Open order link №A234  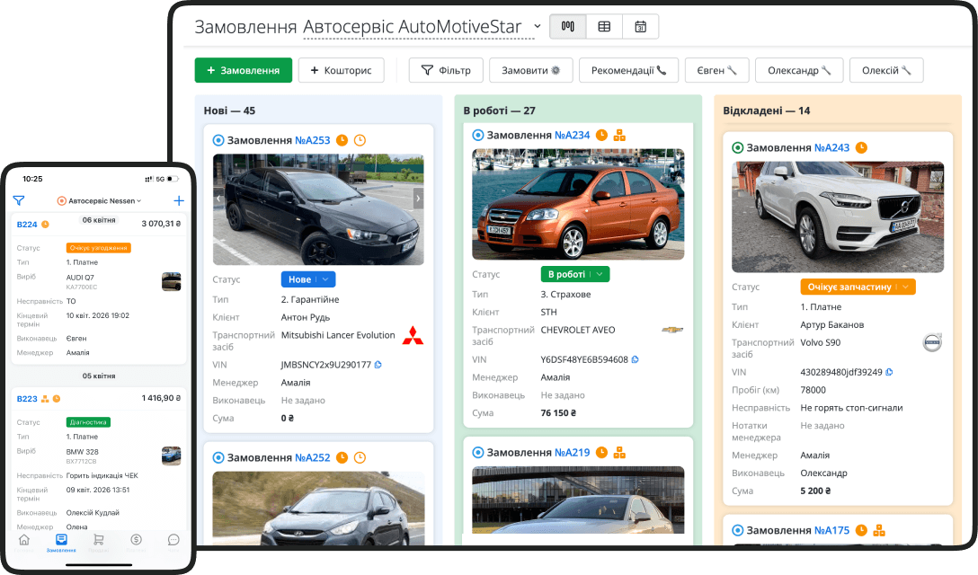[572, 135]
